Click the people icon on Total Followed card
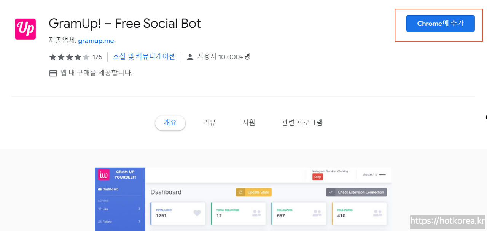This screenshot has width=487, height=231. [x=257, y=214]
